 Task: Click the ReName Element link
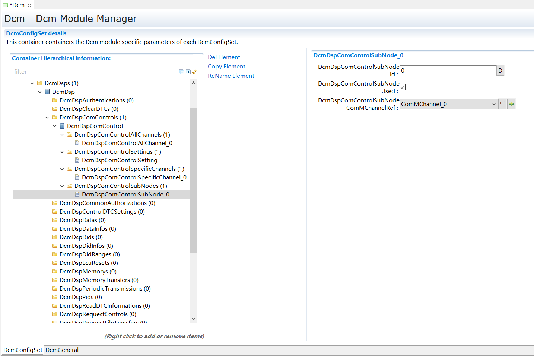click(x=231, y=76)
